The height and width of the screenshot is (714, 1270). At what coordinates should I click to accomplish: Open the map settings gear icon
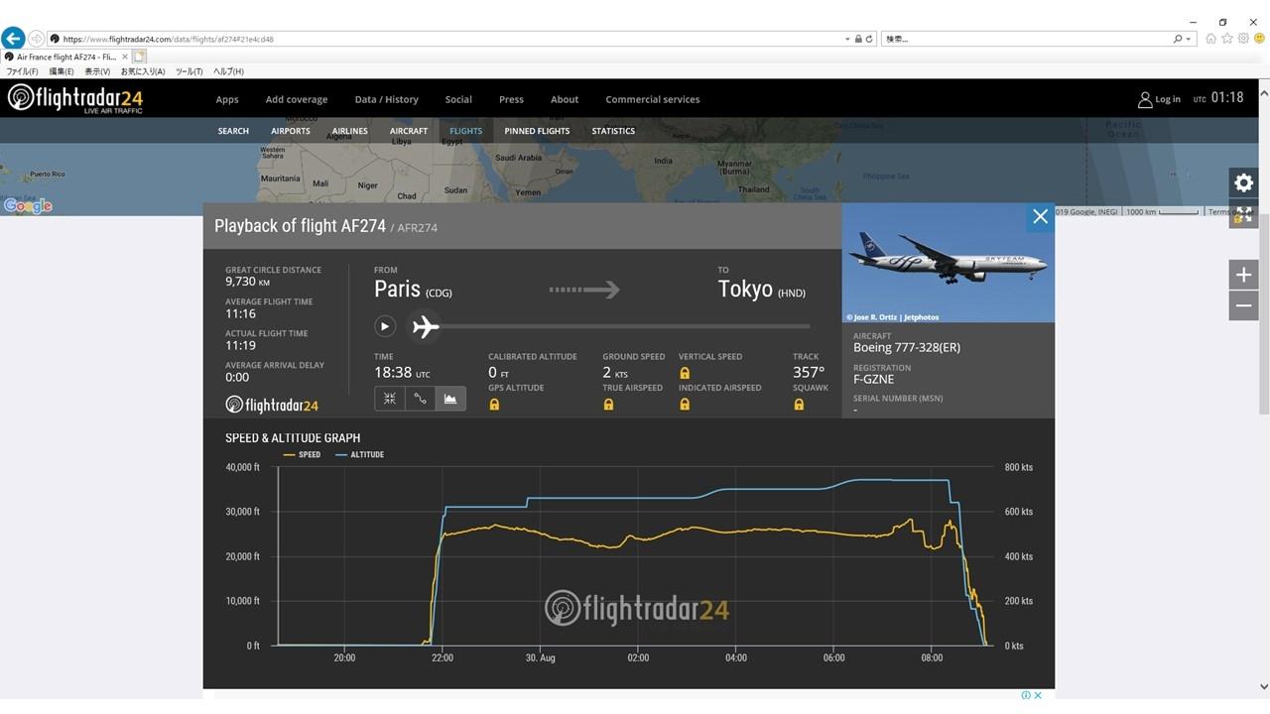(1243, 182)
